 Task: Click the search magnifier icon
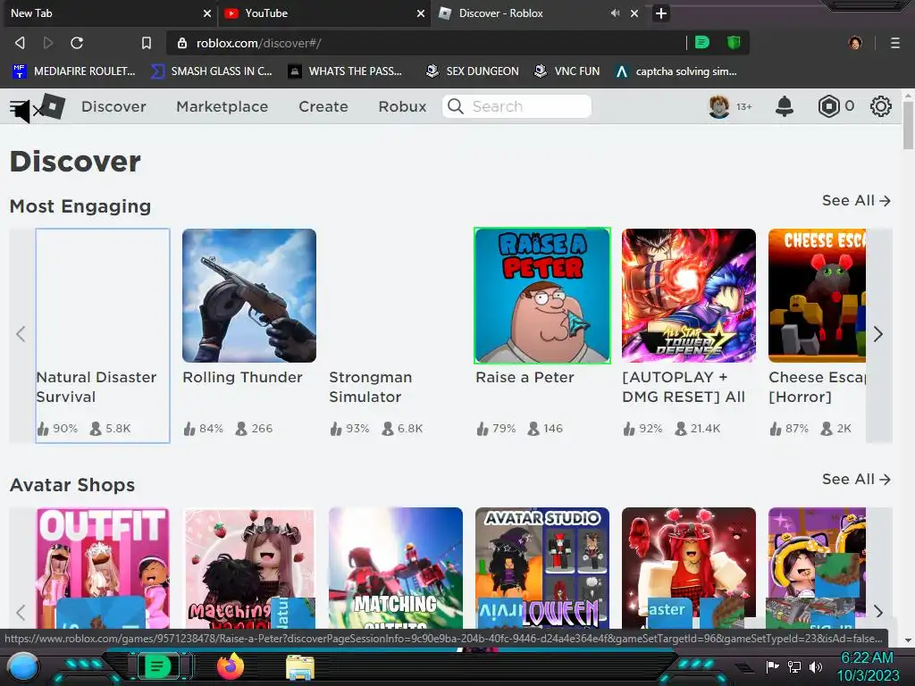456,106
